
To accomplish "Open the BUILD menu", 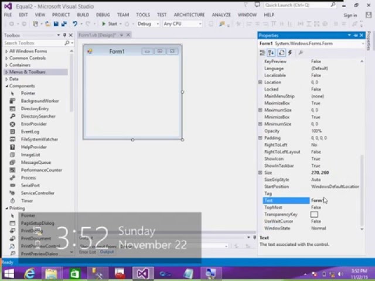I will (83, 15).
